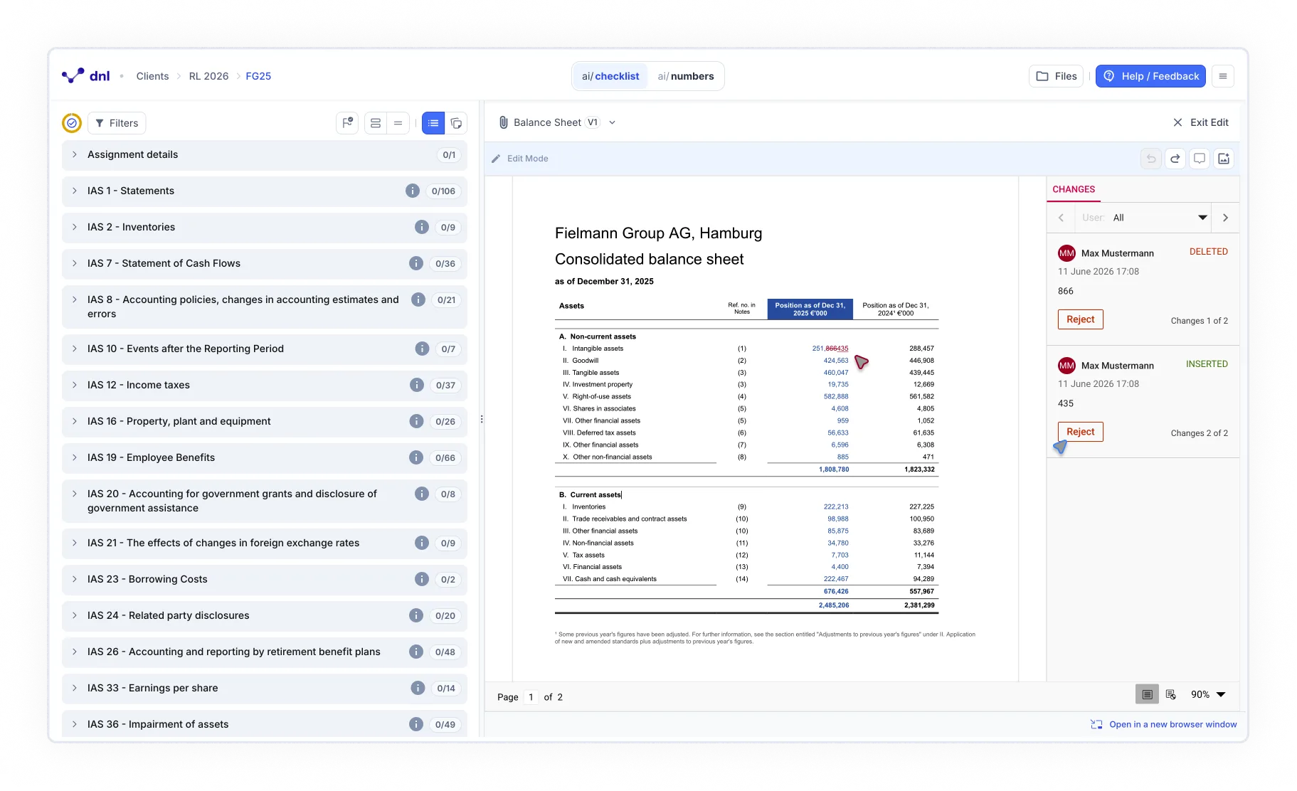Select the stacked cards view toggle
Viewport: 1297px width, 791px height.
456,123
